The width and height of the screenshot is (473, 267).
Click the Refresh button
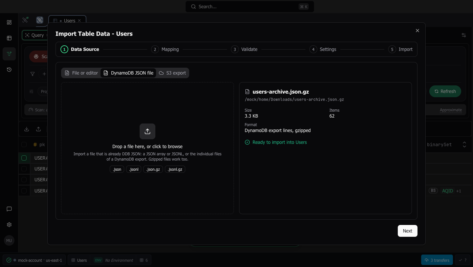(445, 91)
